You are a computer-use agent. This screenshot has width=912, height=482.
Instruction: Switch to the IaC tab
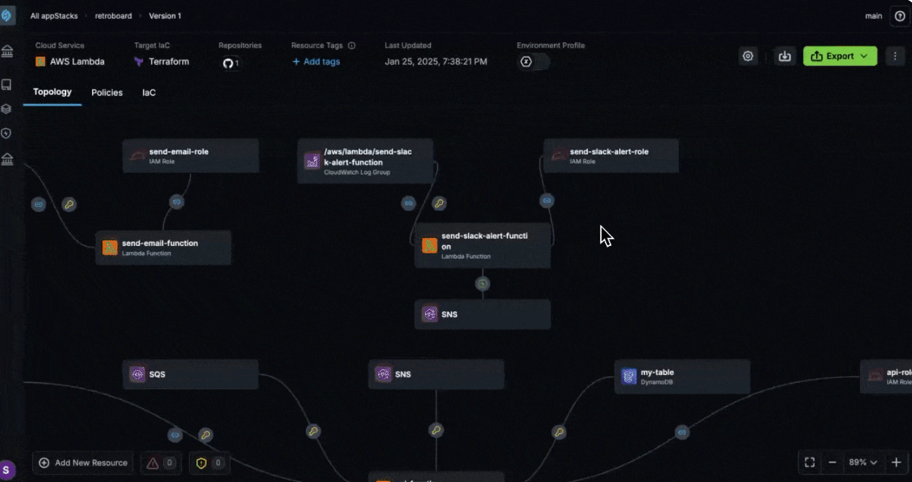(x=149, y=93)
